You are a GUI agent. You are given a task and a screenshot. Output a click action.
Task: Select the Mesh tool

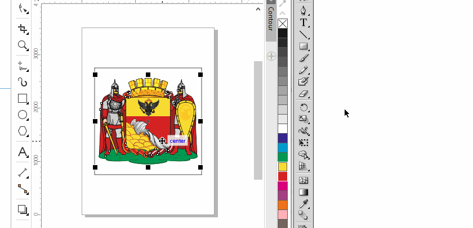tap(304, 180)
